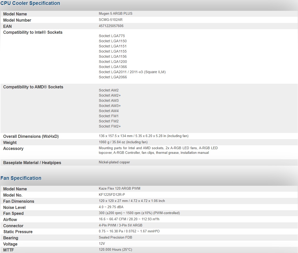Click the Socket LGA2011 / 2011-v3 entry
The image size is (298, 253).
pos(132,72)
